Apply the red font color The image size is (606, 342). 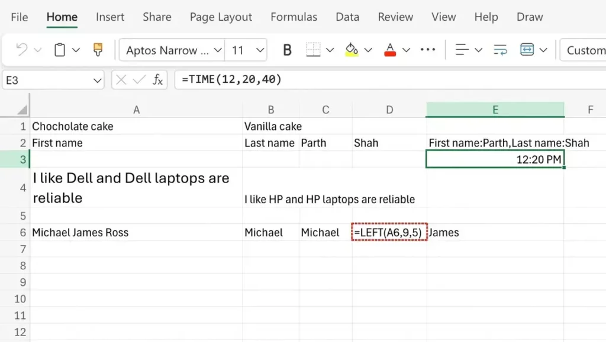tap(390, 50)
